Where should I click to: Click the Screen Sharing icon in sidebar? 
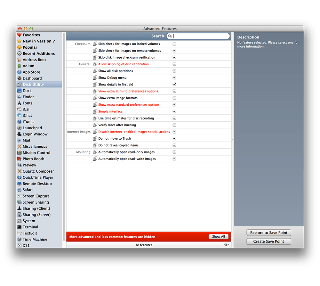click(20, 202)
